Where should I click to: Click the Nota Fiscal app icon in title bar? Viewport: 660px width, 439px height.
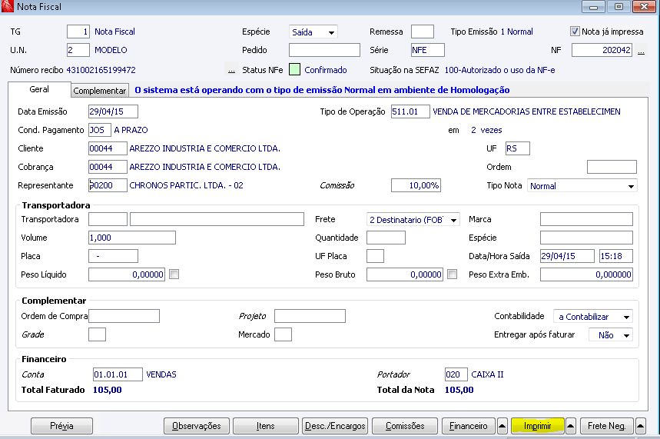pos(7,6)
